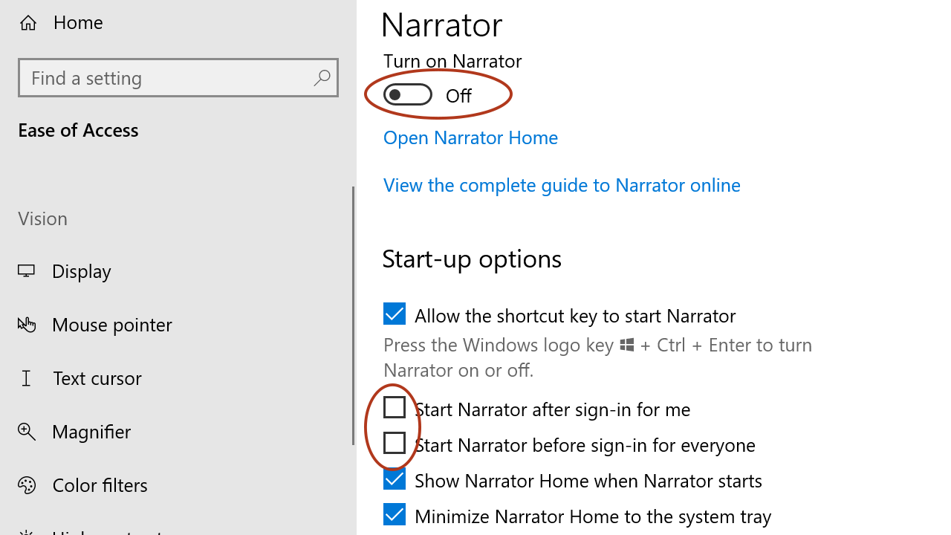The image size is (951, 535).
Task: Click the Magnifier zoom icon
Action: pos(27,432)
